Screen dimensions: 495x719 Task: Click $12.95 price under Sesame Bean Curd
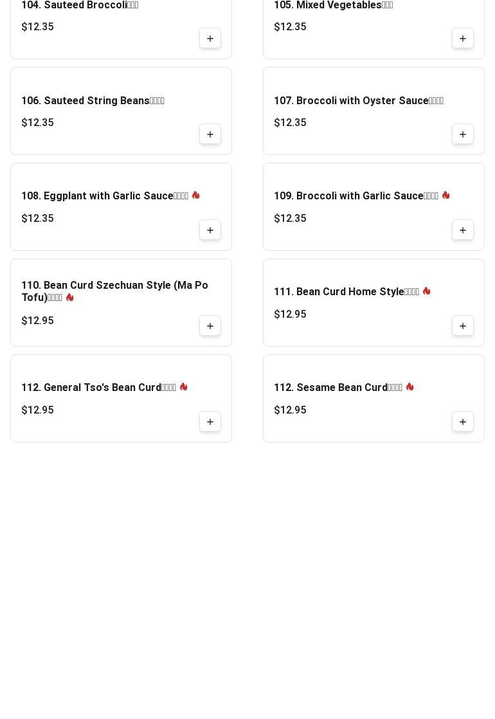(290, 410)
